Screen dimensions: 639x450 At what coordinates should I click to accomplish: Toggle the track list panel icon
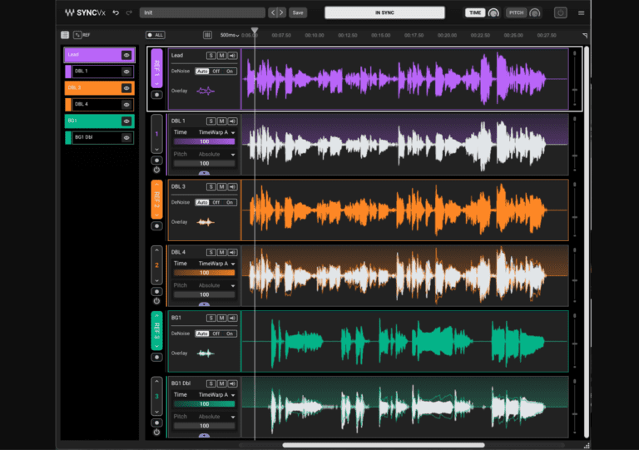[65, 35]
